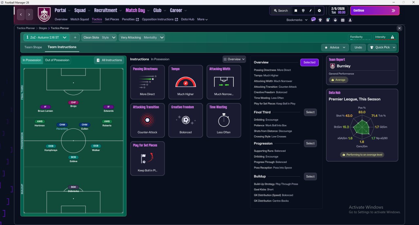The height and width of the screenshot is (225, 419).
Task: Click the Search field
Action: click(281, 10)
